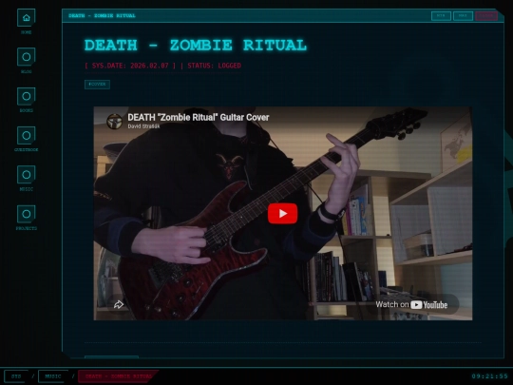
Task: Click the #COVER tag
Action: [97, 85]
